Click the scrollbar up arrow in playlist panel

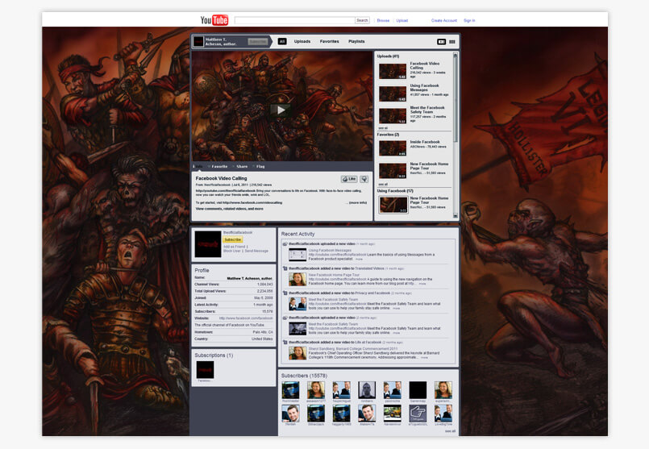click(456, 55)
